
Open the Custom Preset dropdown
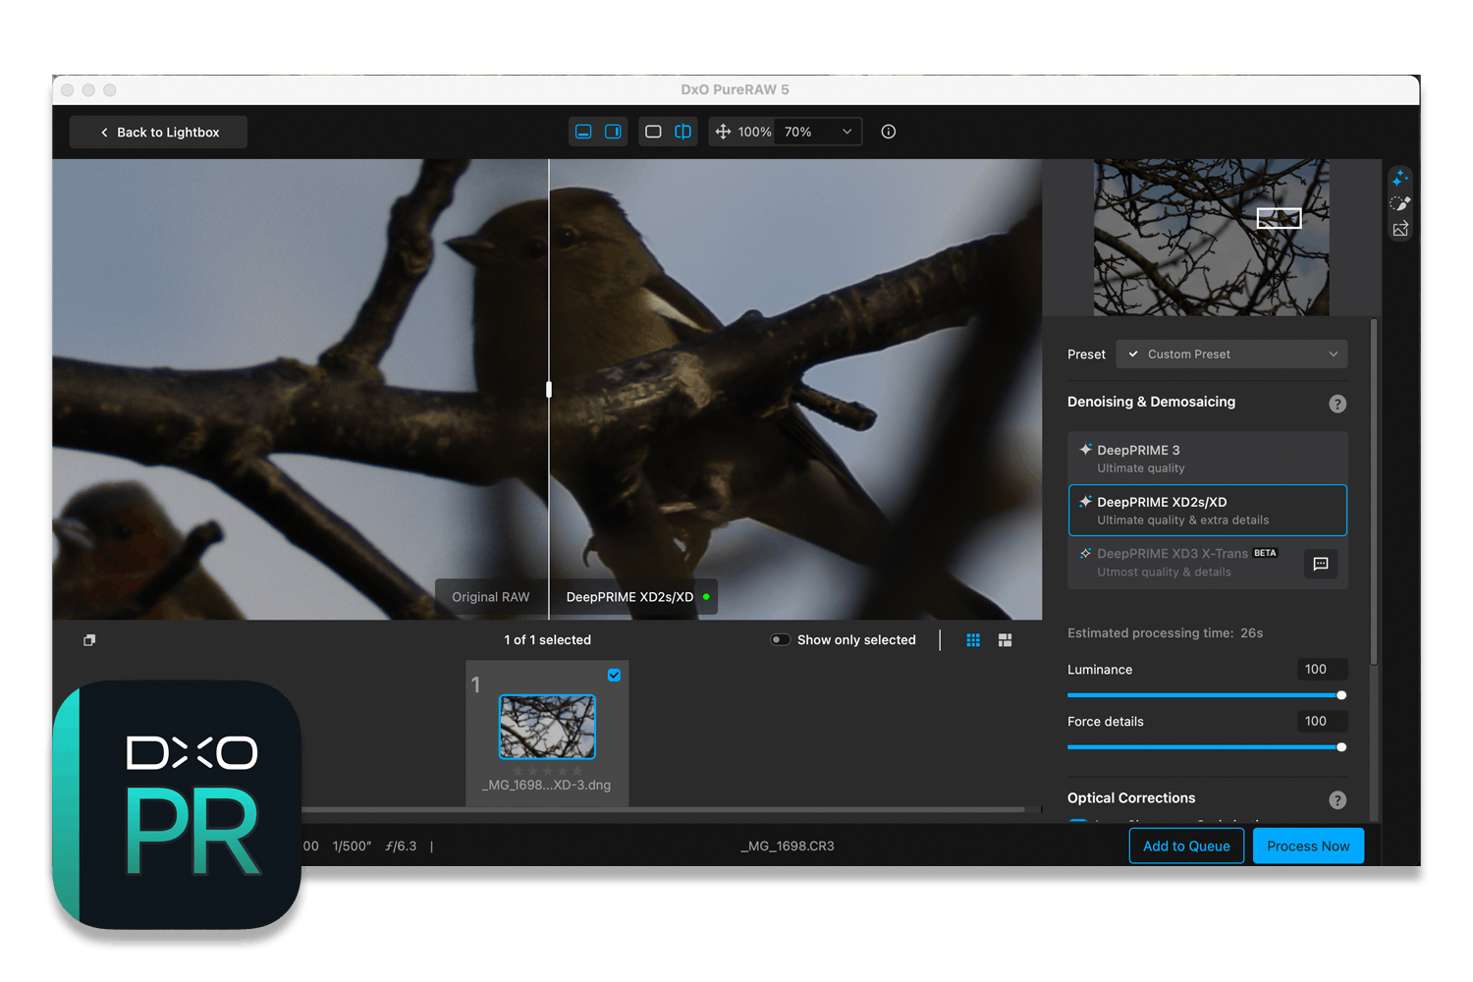coord(1231,355)
